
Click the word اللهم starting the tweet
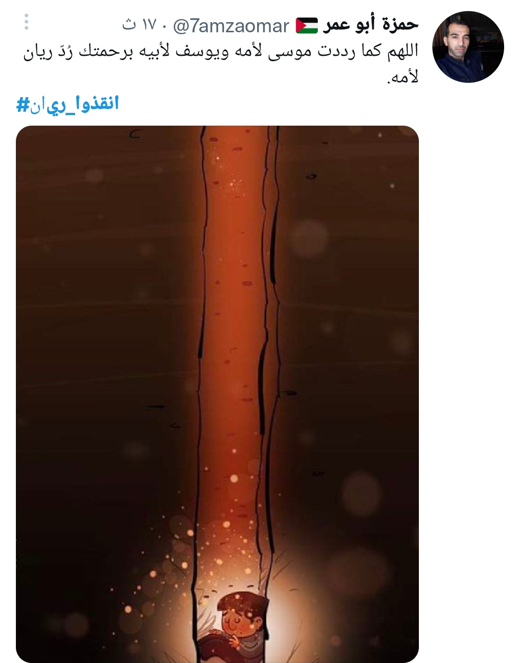pos(403,51)
